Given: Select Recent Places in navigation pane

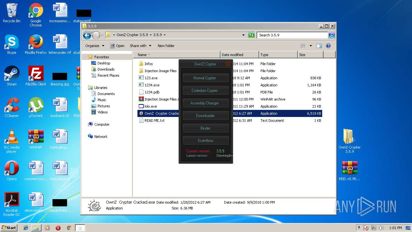Looking at the screenshot, I should tap(108, 75).
